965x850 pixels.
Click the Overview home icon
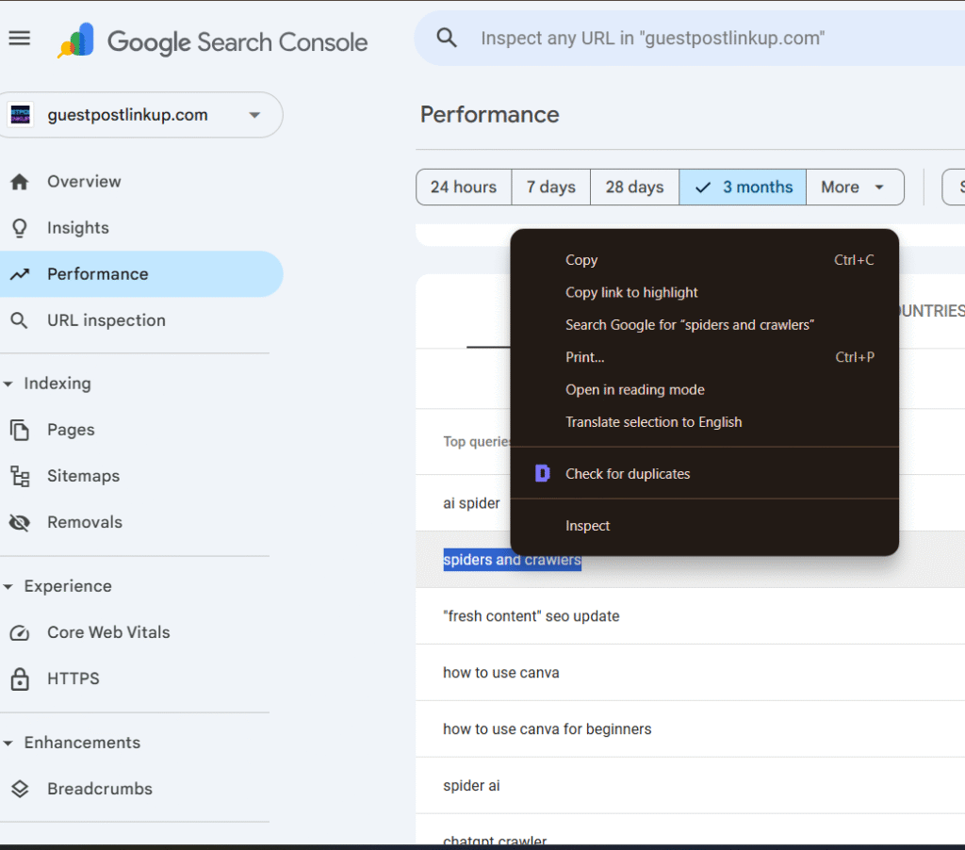click(x=19, y=182)
